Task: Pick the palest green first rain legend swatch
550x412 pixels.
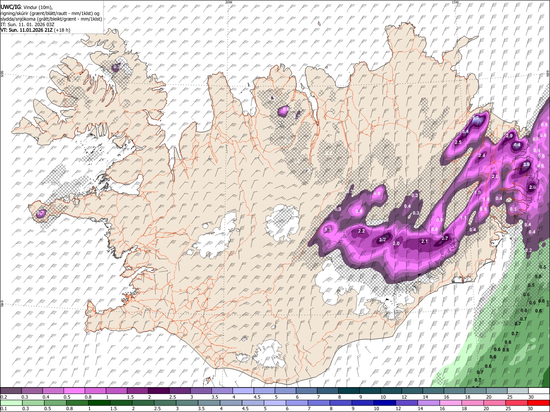Action: point(11,403)
